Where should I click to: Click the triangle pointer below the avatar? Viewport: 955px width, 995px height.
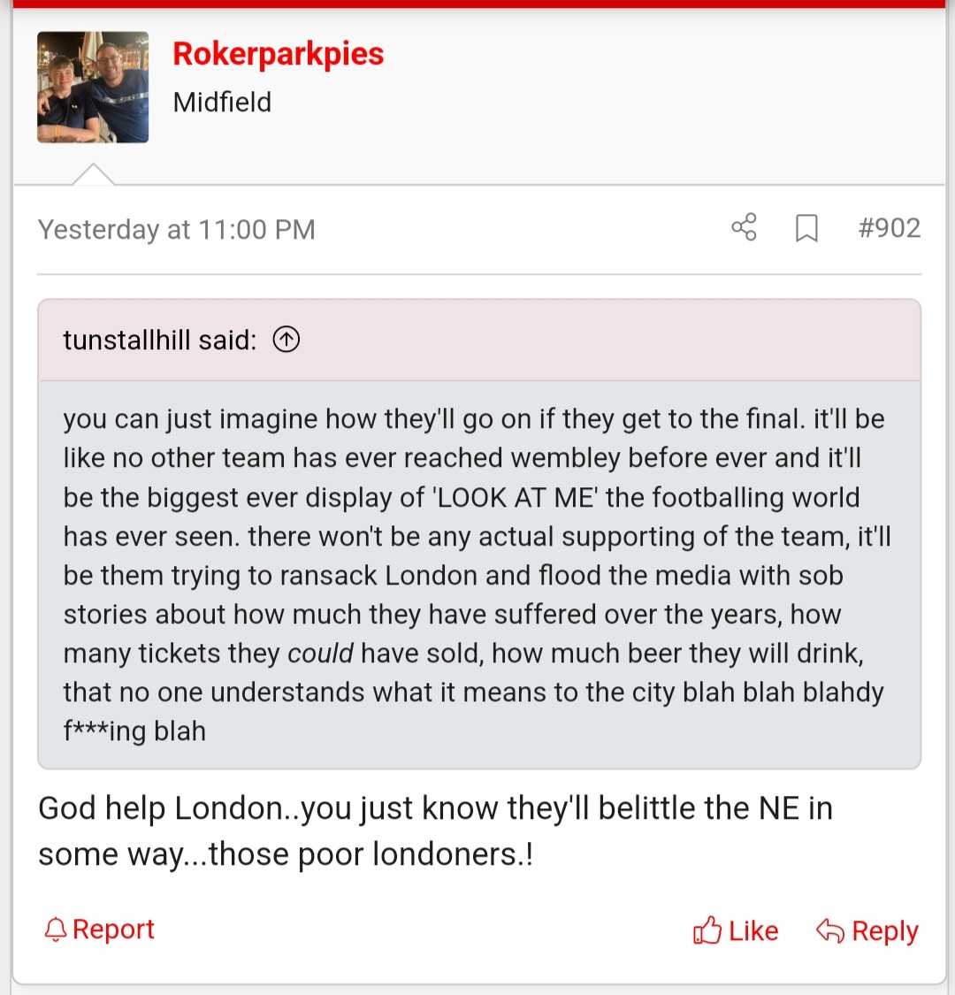click(93, 174)
